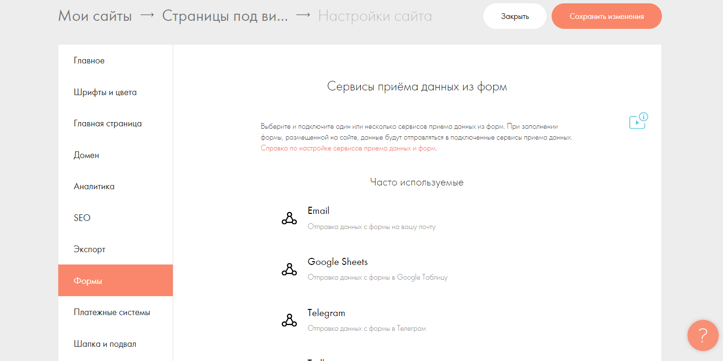Click the Настройки сайта breadcrumb text

point(375,16)
